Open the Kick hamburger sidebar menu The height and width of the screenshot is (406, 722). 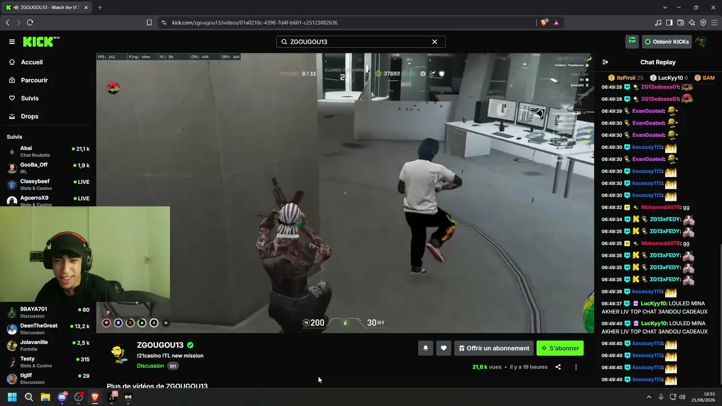(x=12, y=42)
